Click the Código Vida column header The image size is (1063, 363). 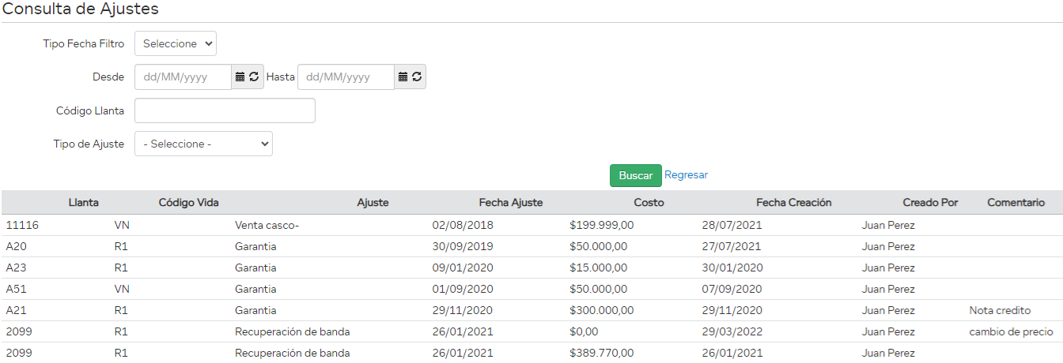(188, 203)
